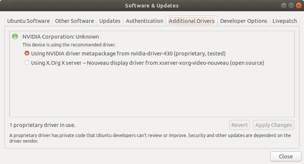Viewport: 304px width, 164px height.
Task: Minimize the Software & Updates window
Action: (x=285, y=6)
